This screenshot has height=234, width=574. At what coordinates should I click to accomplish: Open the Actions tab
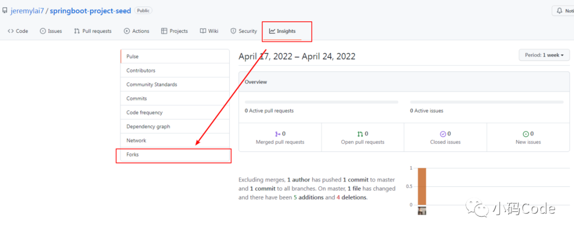pyautogui.click(x=137, y=31)
